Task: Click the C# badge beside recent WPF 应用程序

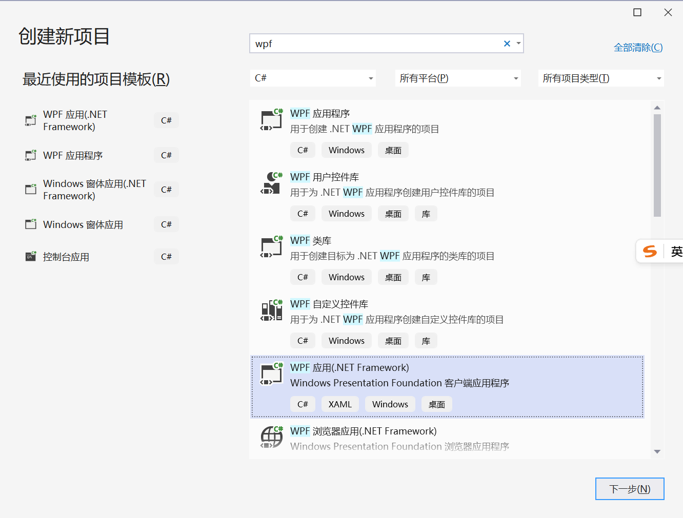Action: click(x=166, y=155)
